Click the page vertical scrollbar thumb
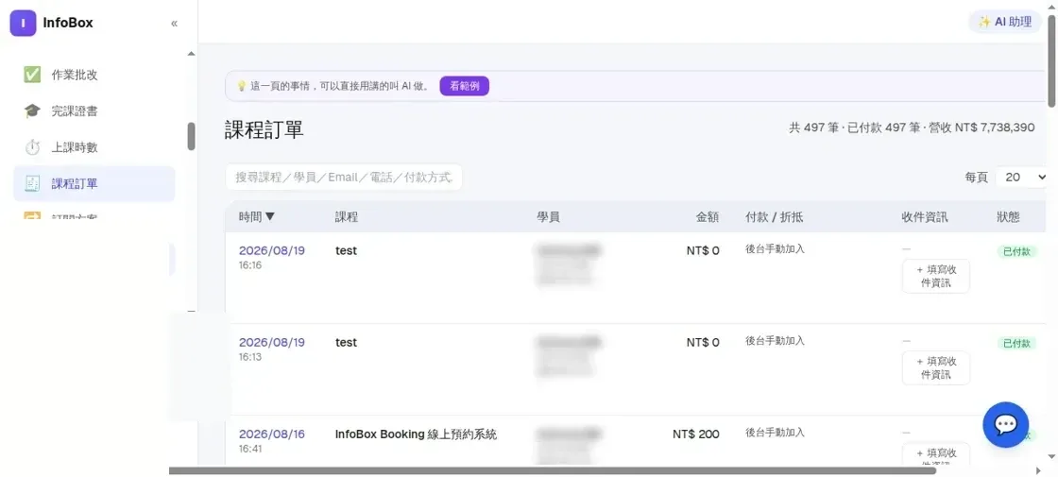 [1051, 60]
